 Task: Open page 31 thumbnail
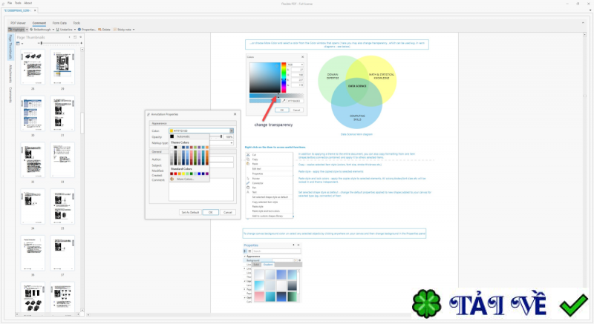pos(62,113)
